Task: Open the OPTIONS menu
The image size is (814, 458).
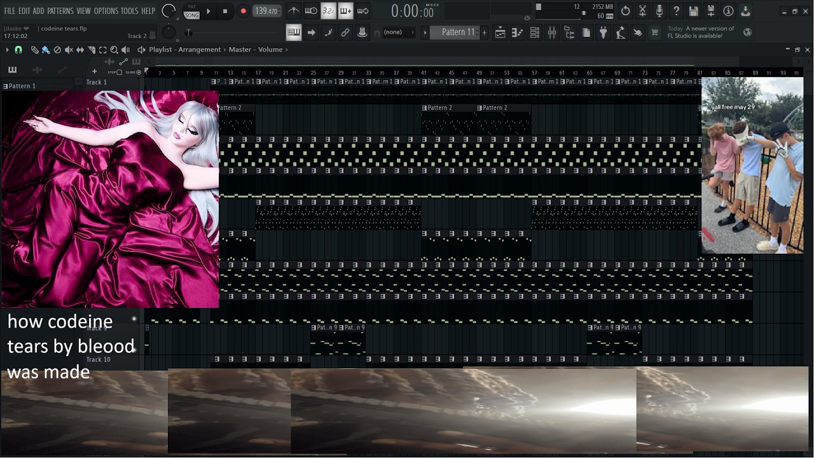Action: [x=106, y=11]
